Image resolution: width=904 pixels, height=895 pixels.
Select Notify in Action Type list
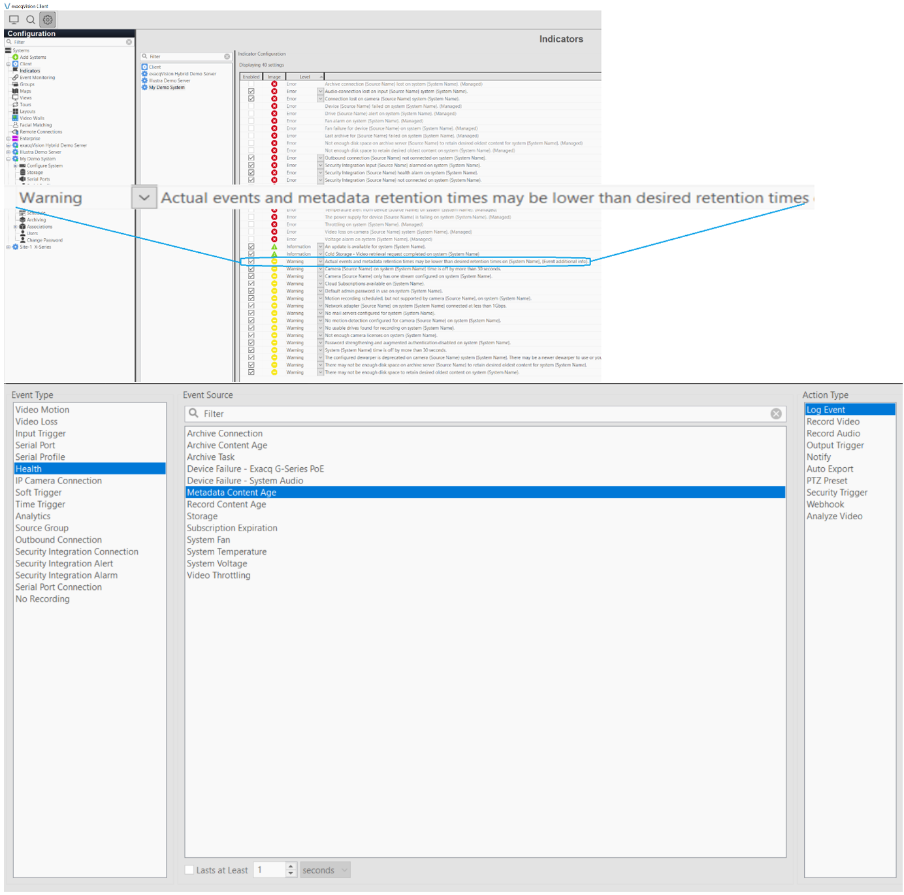tap(818, 457)
